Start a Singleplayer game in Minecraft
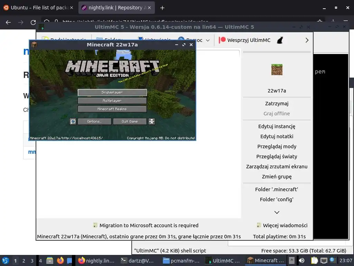 [112, 92]
